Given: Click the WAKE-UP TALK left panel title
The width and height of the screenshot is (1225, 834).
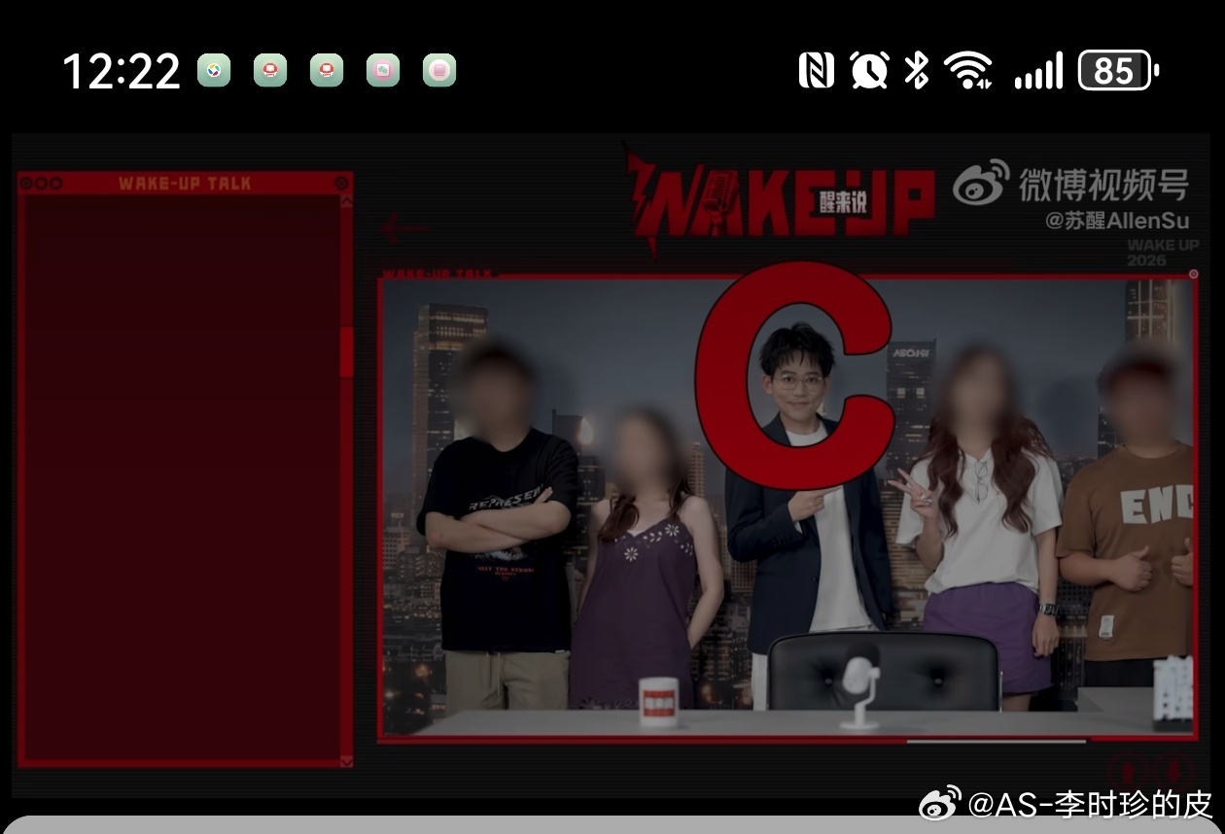Looking at the screenshot, I should 185,183.
